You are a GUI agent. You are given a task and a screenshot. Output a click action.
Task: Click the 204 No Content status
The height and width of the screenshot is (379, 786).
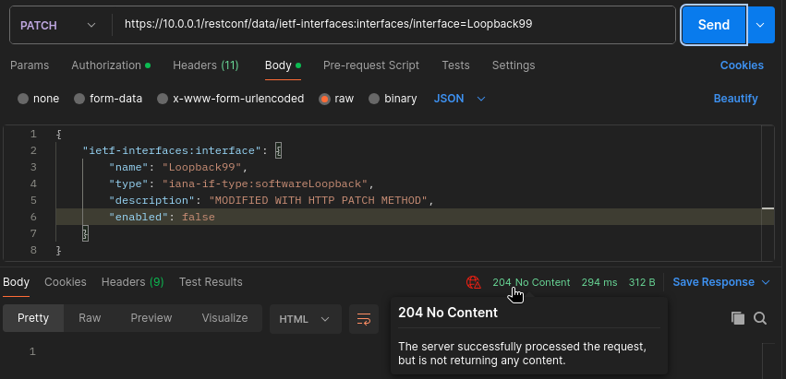click(x=531, y=282)
